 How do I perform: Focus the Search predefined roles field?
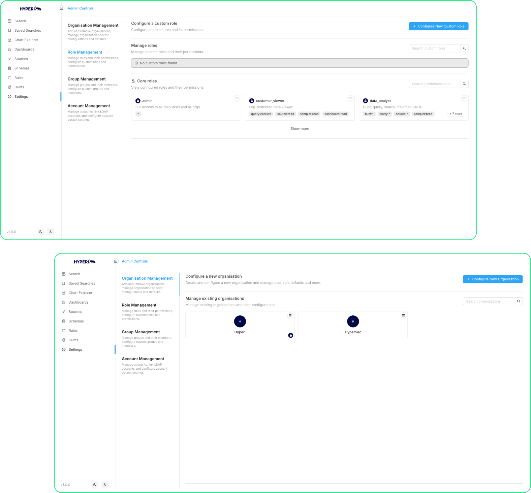click(x=435, y=84)
